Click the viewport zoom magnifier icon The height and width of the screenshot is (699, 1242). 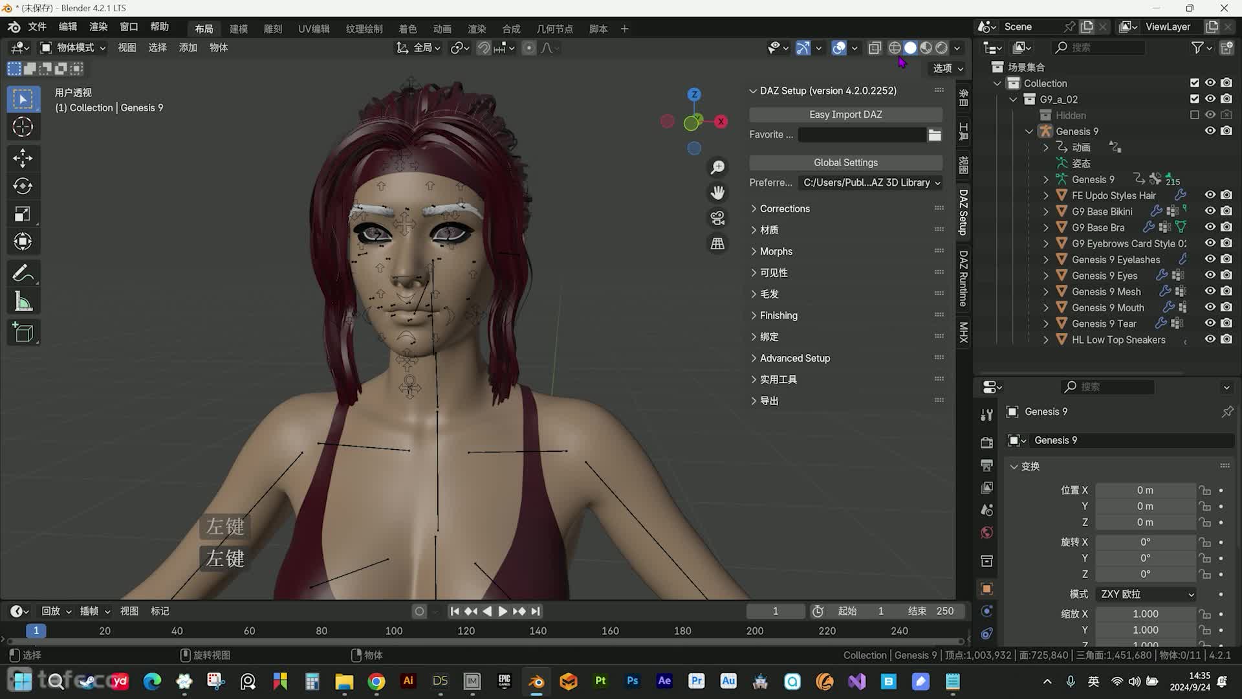coord(717,168)
